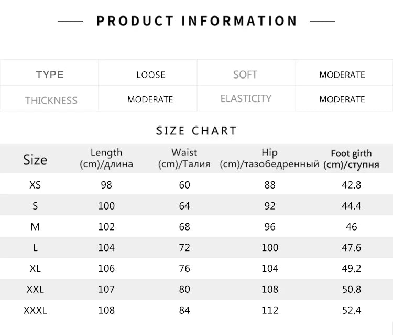This screenshot has width=393, height=335.
Task: Select the XS size row label
Action: tap(35, 185)
